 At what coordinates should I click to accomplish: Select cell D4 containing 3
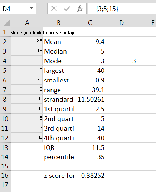point(121,61)
